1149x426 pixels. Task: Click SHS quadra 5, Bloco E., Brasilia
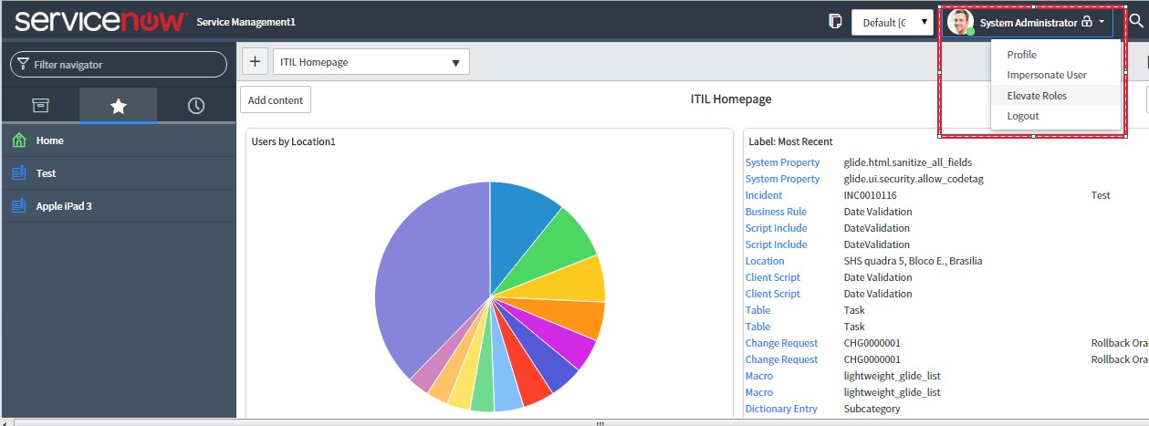(914, 261)
